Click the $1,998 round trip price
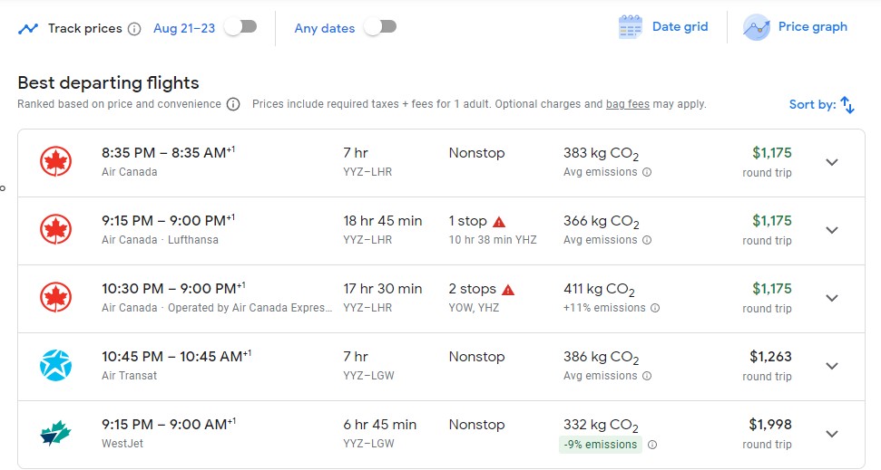 770,425
